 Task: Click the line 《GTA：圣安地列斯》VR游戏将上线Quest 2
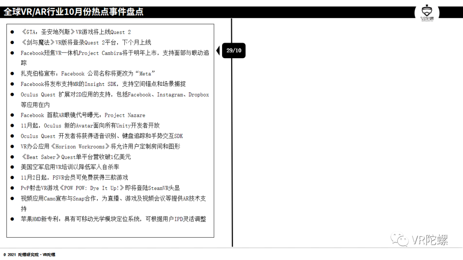[x=76, y=32]
